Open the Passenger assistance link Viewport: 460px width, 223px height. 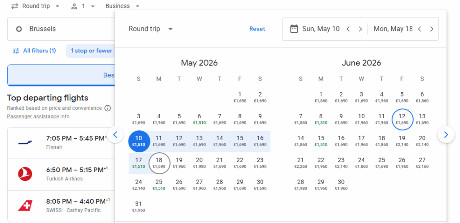coord(33,116)
